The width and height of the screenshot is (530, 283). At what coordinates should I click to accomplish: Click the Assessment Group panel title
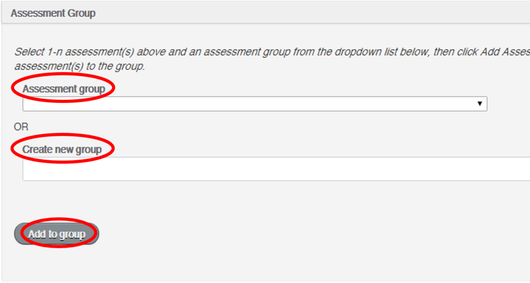53,13
